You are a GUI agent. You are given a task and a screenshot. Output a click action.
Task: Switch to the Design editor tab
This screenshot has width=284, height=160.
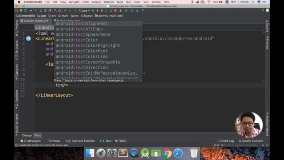click(x=27, y=135)
